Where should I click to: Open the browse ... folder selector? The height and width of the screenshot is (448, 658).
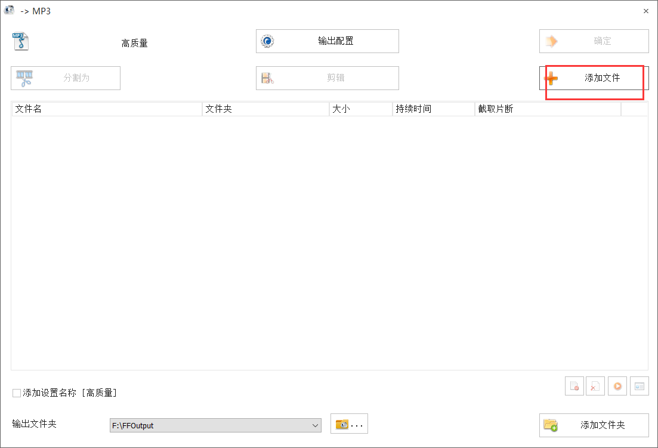pos(349,424)
